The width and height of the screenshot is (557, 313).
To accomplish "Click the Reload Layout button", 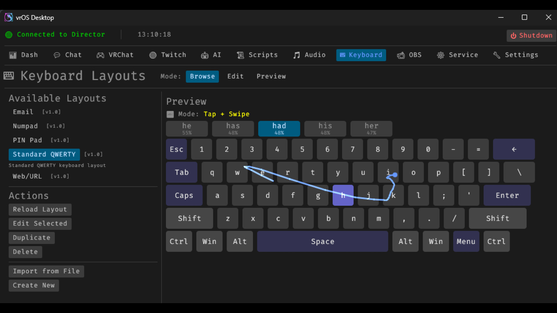I will (x=40, y=209).
